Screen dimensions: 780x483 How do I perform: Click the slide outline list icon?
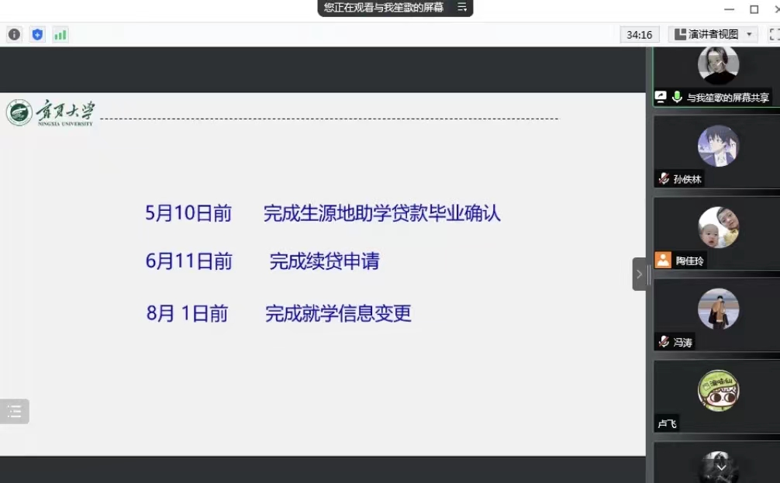point(14,412)
